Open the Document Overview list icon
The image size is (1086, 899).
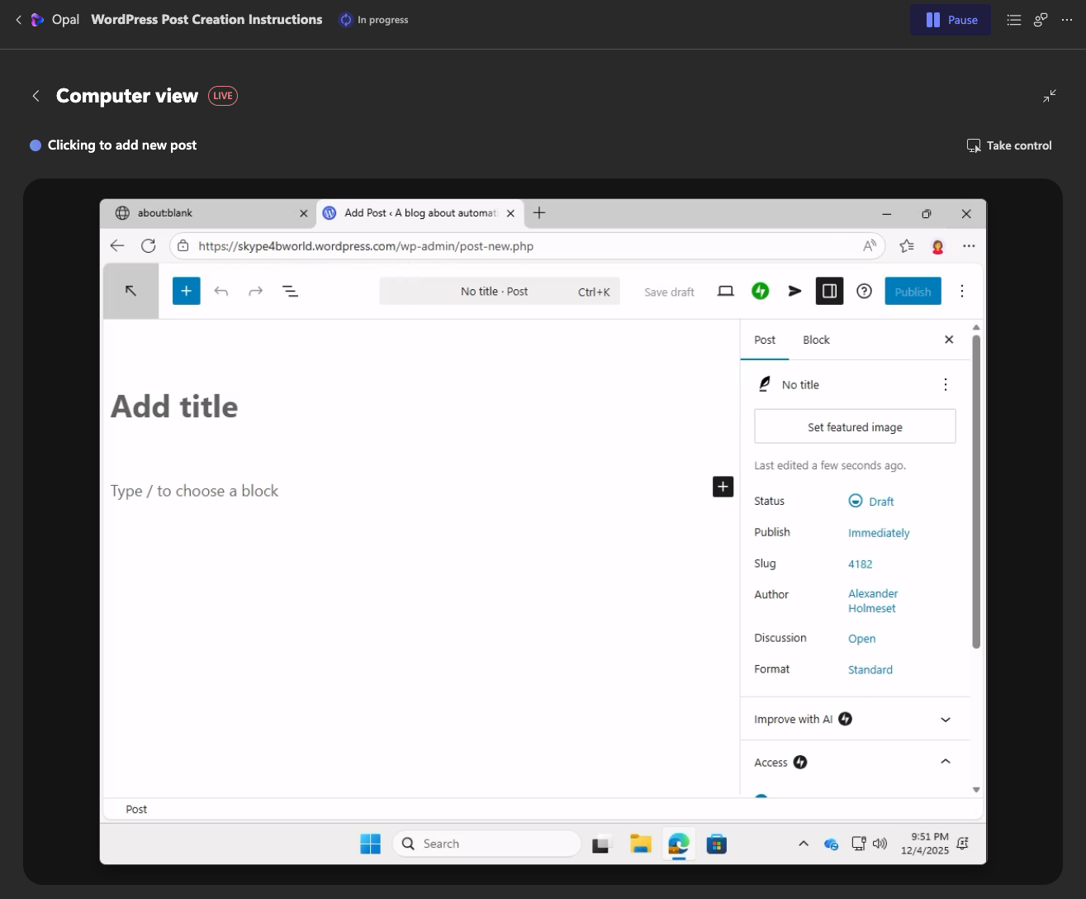pos(290,291)
